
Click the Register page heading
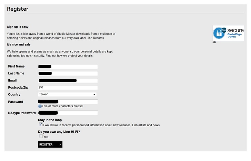click(x=18, y=9)
